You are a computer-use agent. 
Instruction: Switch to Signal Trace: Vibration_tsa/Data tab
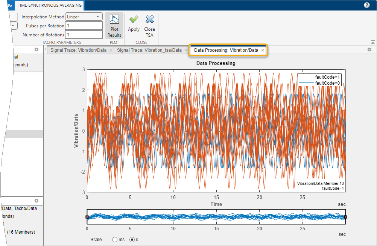click(x=149, y=50)
